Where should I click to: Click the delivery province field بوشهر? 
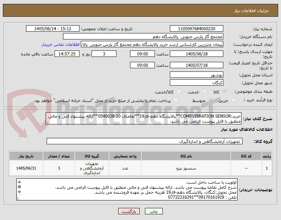click(x=196, y=75)
